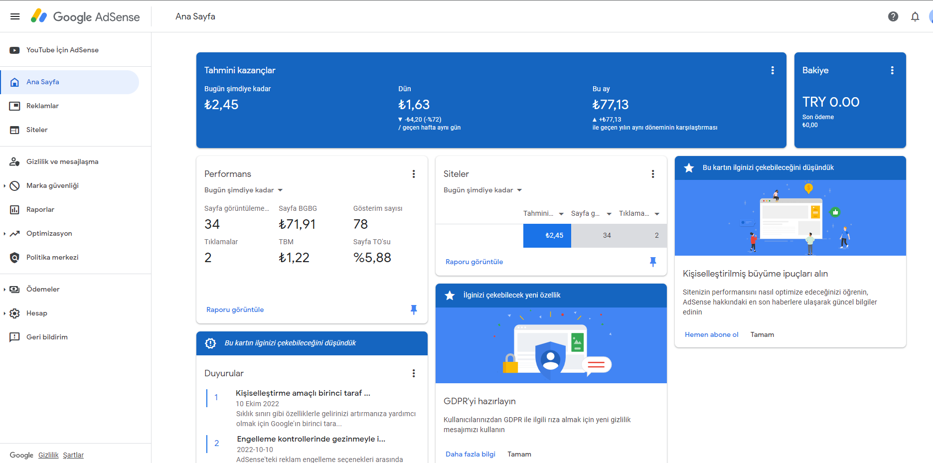This screenshot has height=463, width=933.
Task: Dismiss GDPR card with Tamam
Action: click(x=519, y=454)
